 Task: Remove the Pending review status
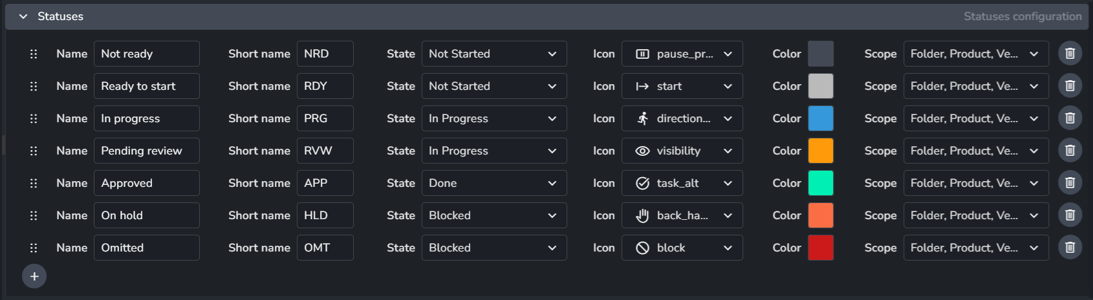tap(1070, 151)
